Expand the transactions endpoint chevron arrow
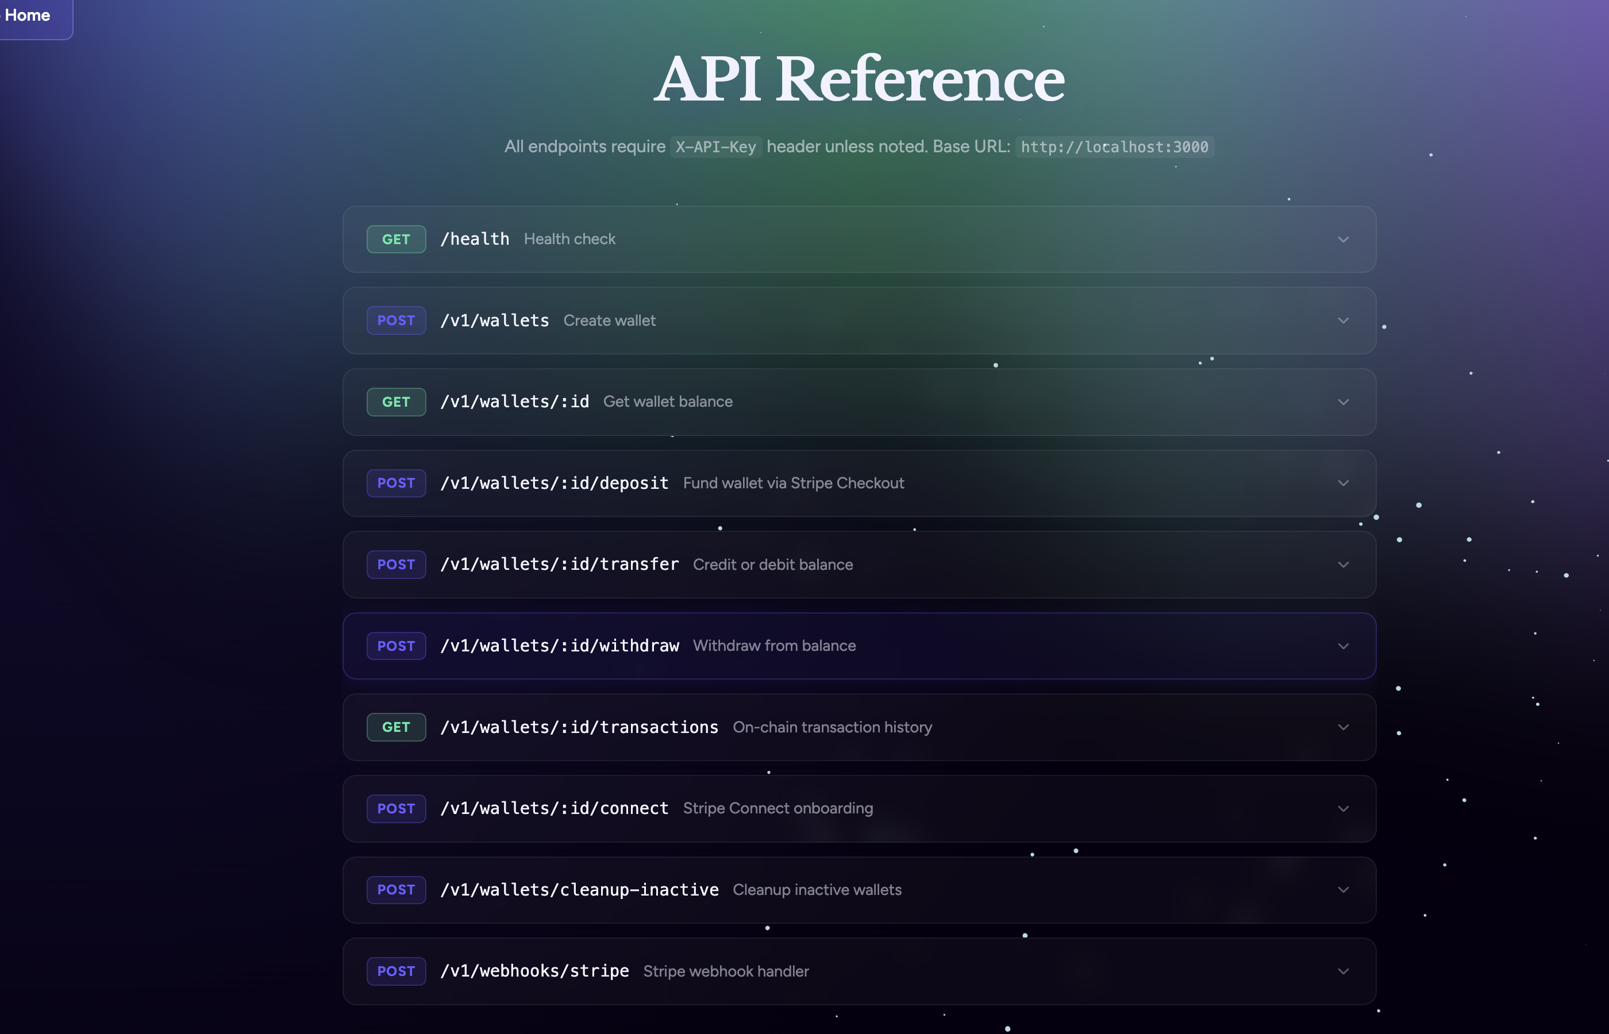1609x1034 pixels. [1343, 727]
